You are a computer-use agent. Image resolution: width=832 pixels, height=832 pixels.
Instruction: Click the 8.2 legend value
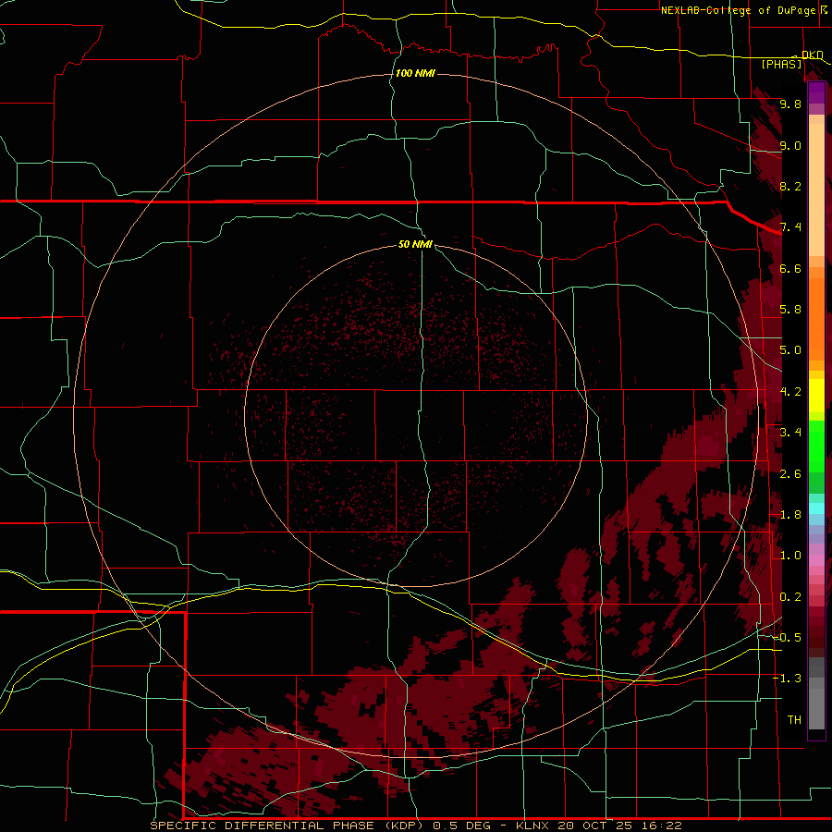pyautogui.click(x=790, y=186)
